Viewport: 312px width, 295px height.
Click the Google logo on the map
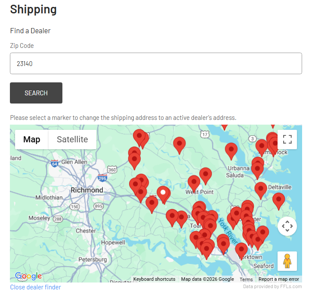click(x=28, y=276)
